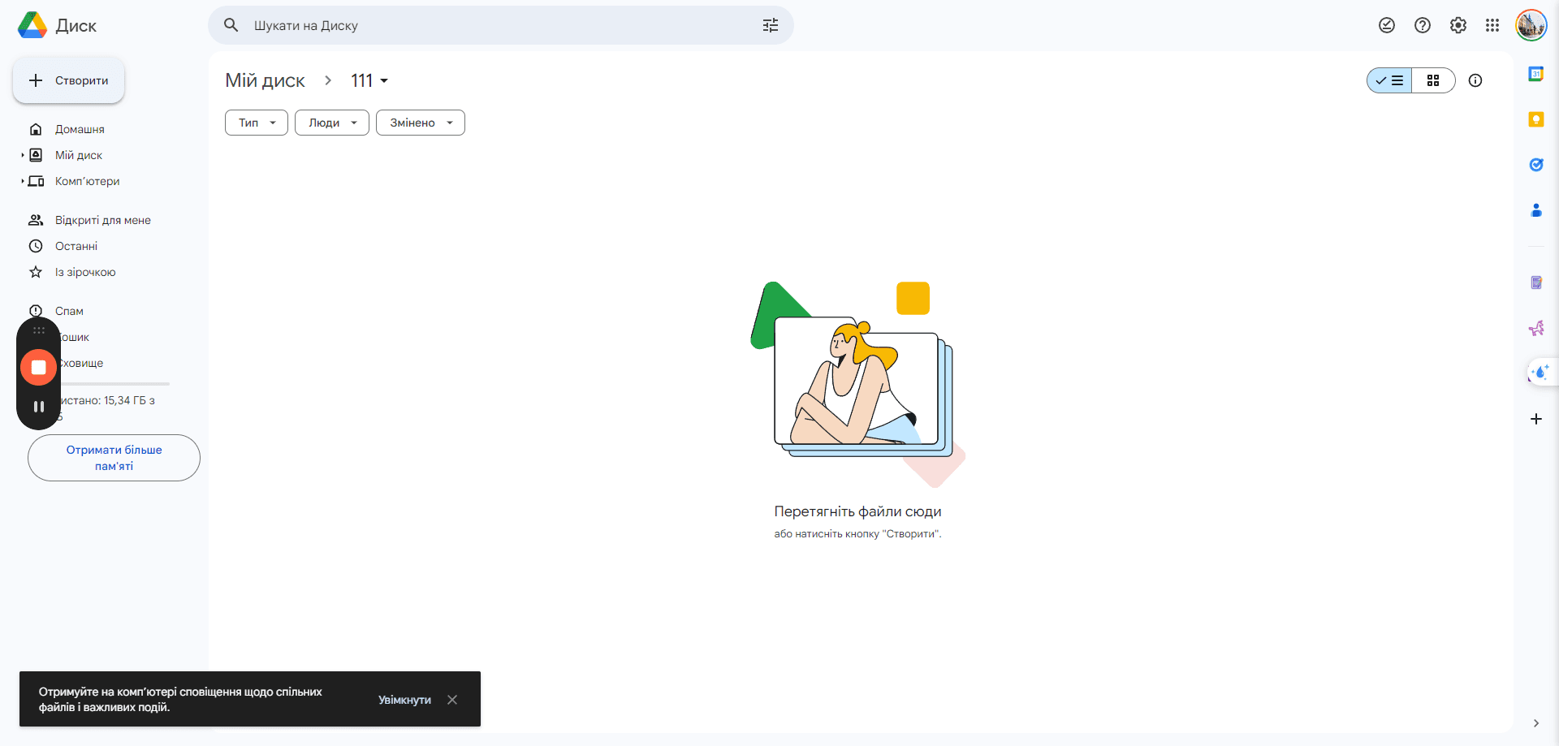Viewport: 1559px width, 746px height.
Task: Open the Help question mark icon
Action: pyautogui.click(x=1423, y=25)
